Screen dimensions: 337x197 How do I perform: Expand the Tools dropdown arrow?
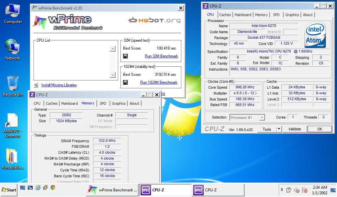279,129
